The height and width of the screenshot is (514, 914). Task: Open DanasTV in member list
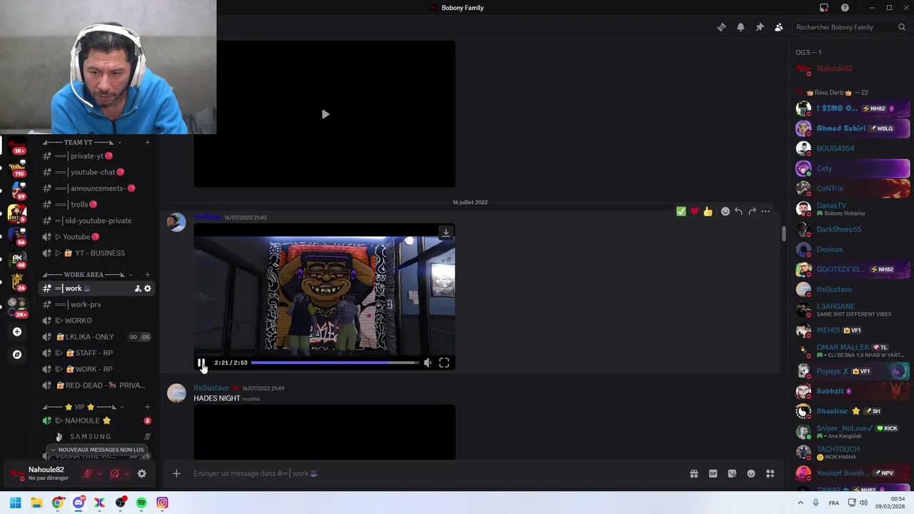pyautogui.click(x=853, y=209)
